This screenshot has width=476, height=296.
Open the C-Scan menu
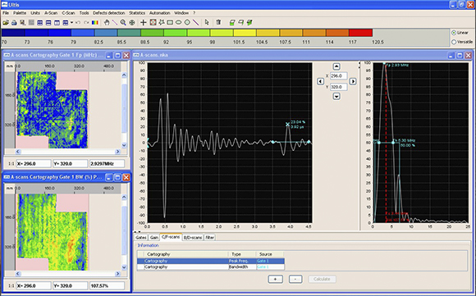pos(68,13)
